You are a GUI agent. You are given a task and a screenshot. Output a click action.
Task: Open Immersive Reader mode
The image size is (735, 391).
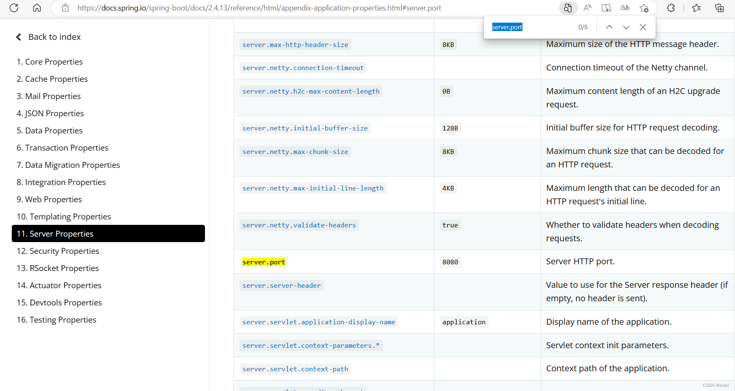point(606,8)
